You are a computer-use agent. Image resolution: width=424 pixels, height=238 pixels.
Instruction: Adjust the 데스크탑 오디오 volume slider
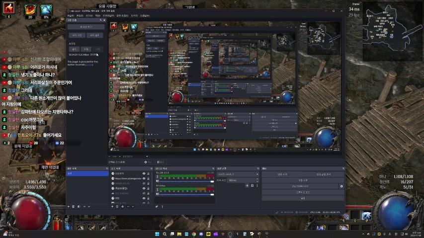coord(187,181)
